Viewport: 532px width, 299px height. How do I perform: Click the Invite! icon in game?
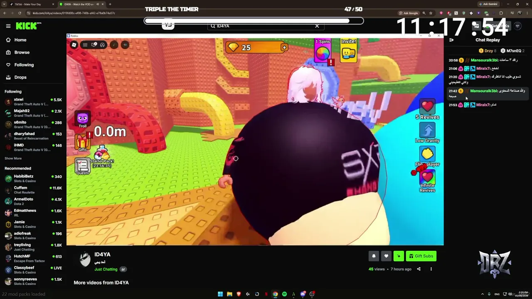coord(348,50)
